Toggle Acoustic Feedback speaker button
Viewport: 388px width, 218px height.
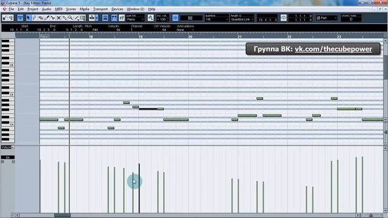11,18
